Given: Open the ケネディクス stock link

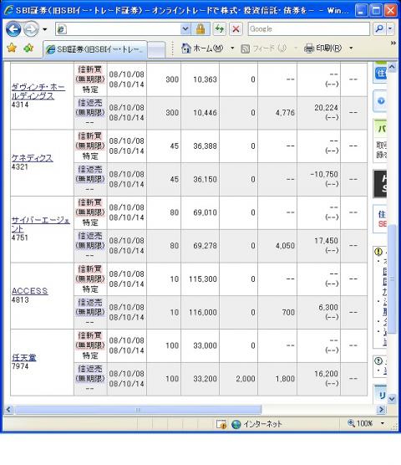Looking at the screenshot, I should point(32,158).
